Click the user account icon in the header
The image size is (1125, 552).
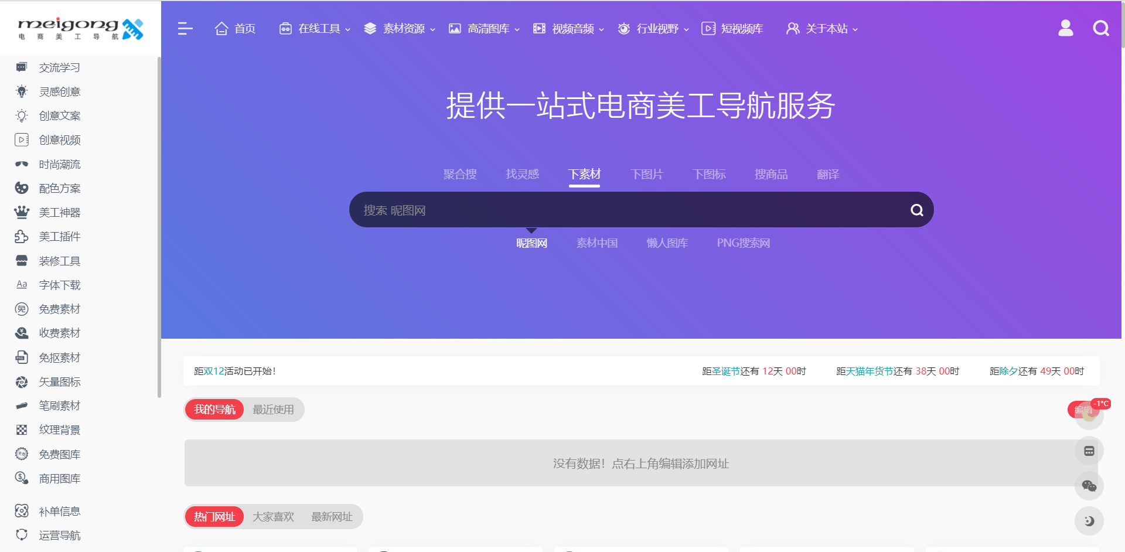coord(1066,28)
